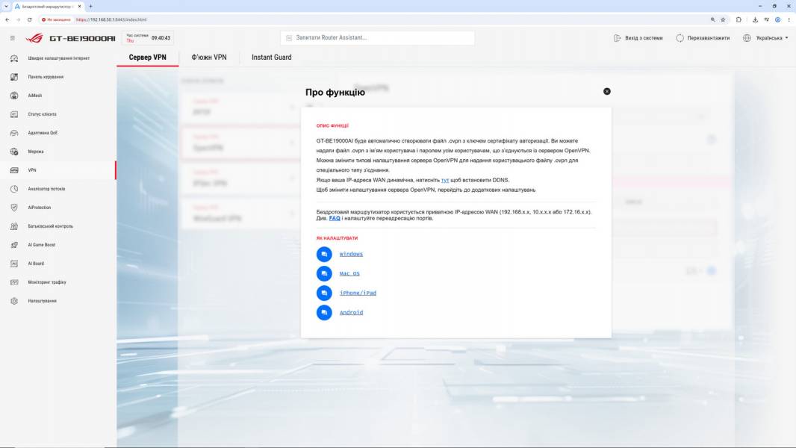Click the Перезавантажити reboot button
The image size is (796, 448).
703,38
